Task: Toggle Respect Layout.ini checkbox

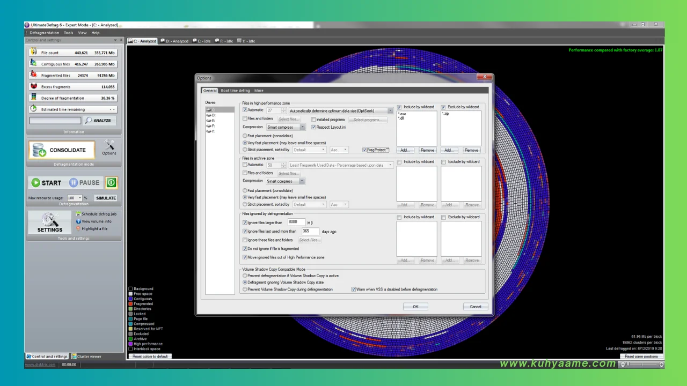Action: pyautogui.click(x=313, y=127)
